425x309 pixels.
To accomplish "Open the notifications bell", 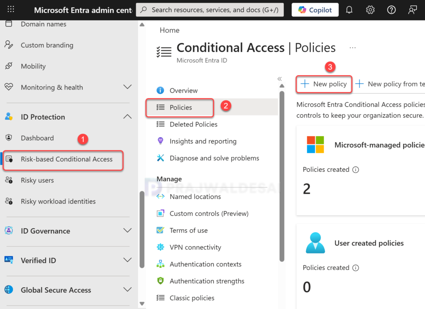I will 349,10.
